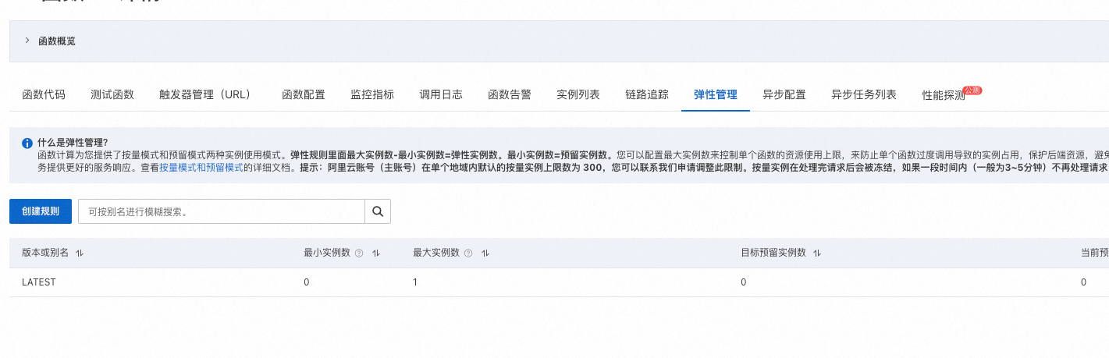The height and width of the screenshot is (358, 1109).
Task: Switch to the 函数代码 tab
Action: coord(44,95)
